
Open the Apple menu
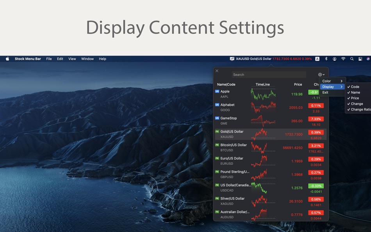[7, 59]
